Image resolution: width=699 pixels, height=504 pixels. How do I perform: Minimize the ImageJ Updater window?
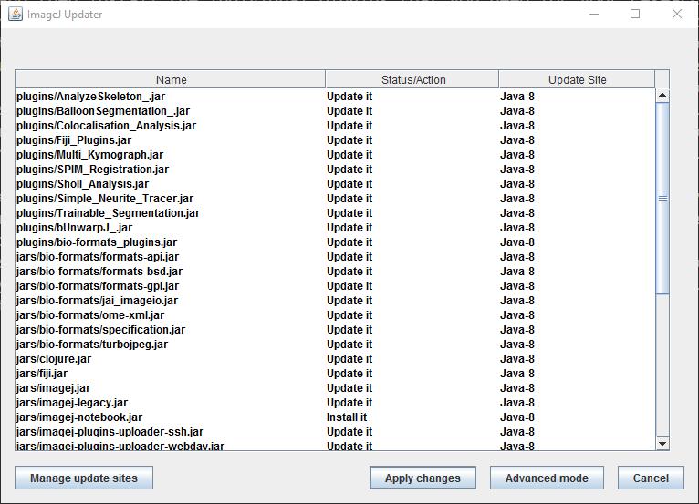tap(593, 14)
